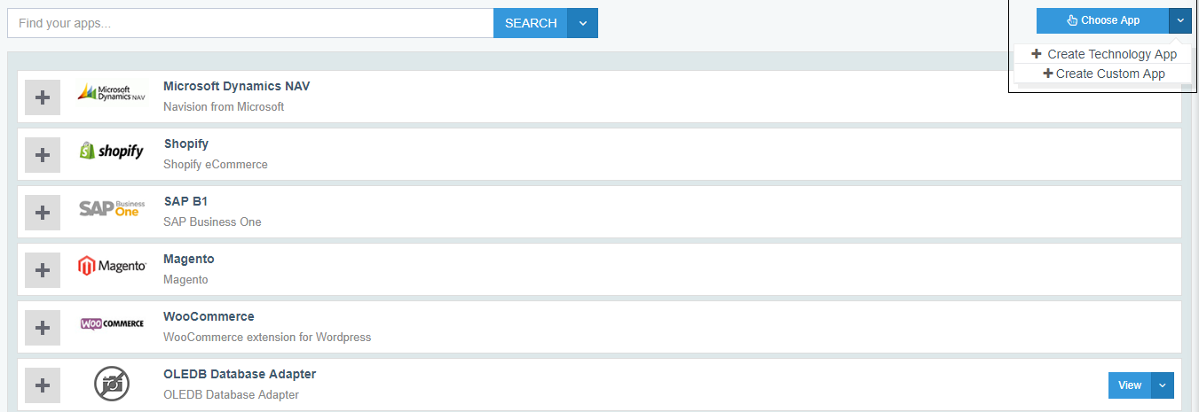Click the plus icon beside Microsoft Dynamics NAV
This screenshot has height=412, width=1199.
(x=42, y=97)
